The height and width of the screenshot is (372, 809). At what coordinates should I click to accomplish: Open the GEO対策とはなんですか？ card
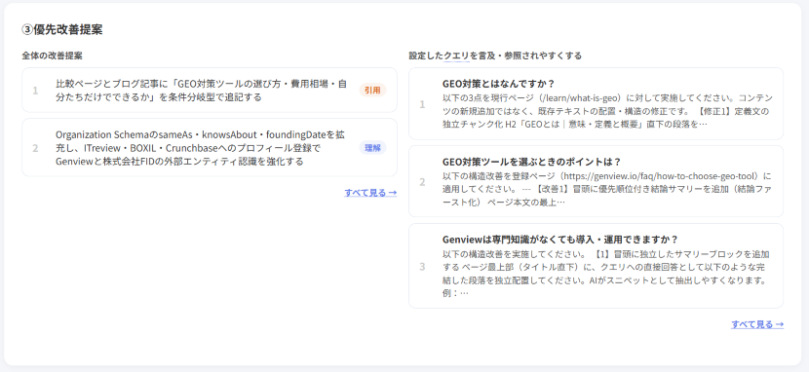pos(596,103)
